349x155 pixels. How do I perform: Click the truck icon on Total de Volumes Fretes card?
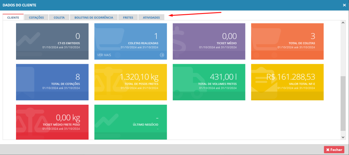click(189, 83)
